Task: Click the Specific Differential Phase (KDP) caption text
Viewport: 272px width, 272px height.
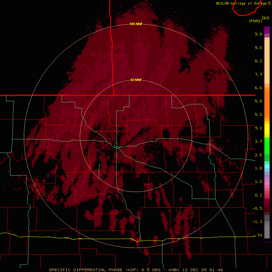Action: pos(94,270)
